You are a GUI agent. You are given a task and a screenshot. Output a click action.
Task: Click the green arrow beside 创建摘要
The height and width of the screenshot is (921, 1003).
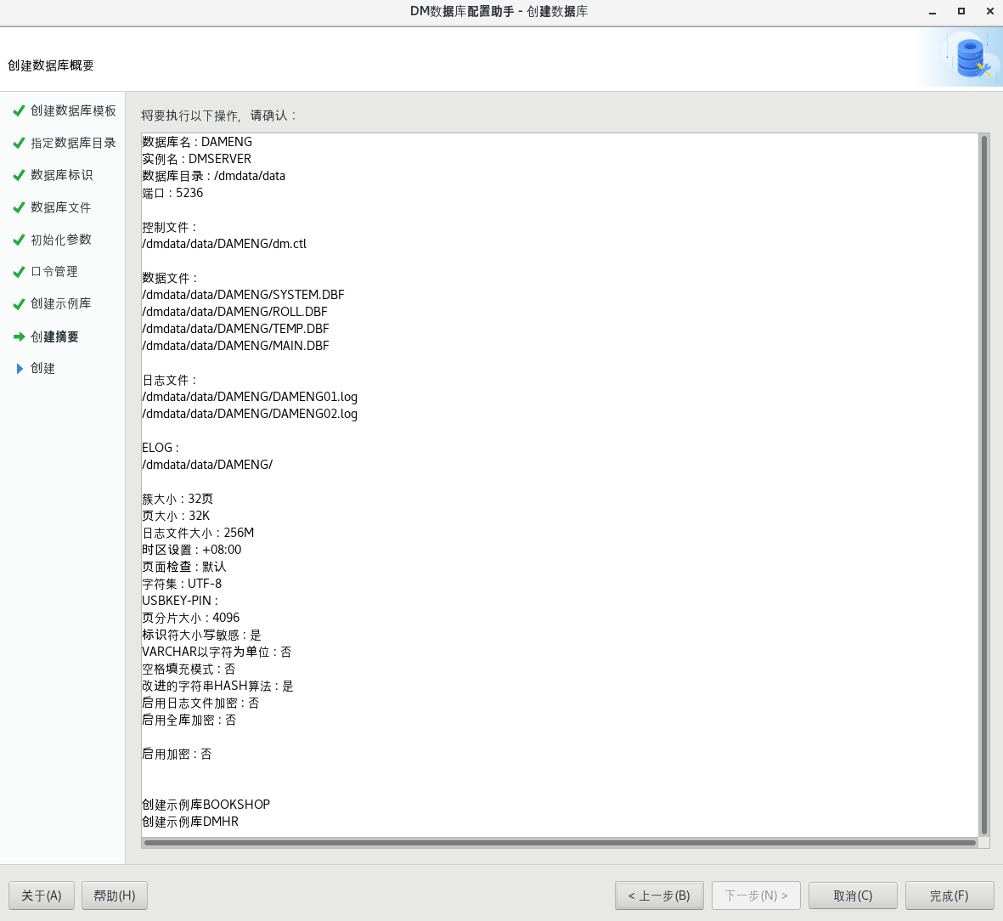[19, 337]
